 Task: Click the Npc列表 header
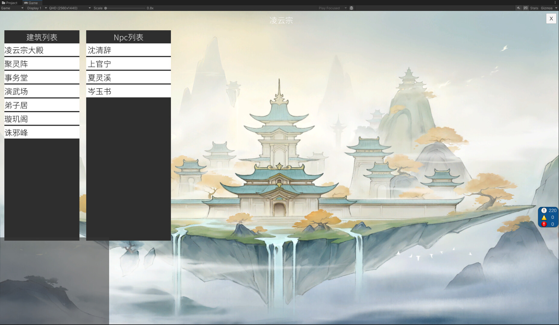click(x=128, y=37)
